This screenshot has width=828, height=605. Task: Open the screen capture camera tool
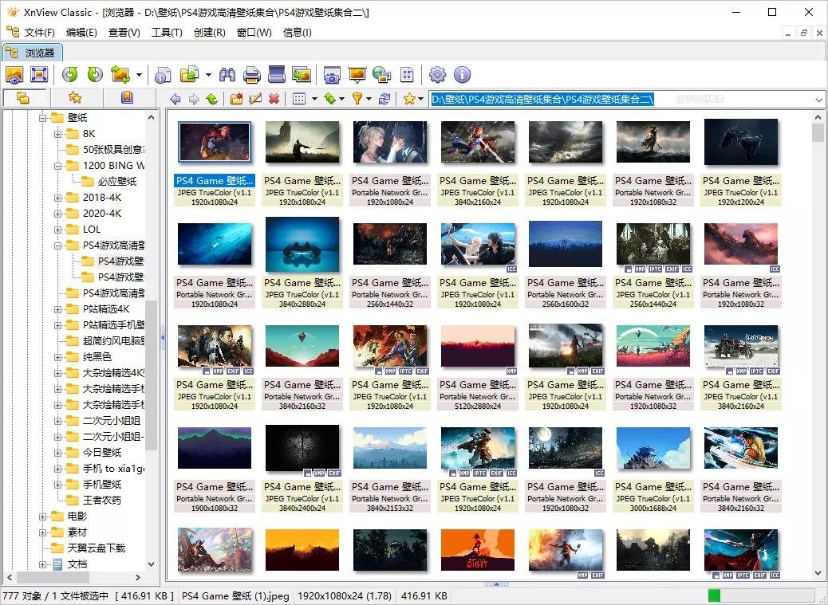point(332,74)
